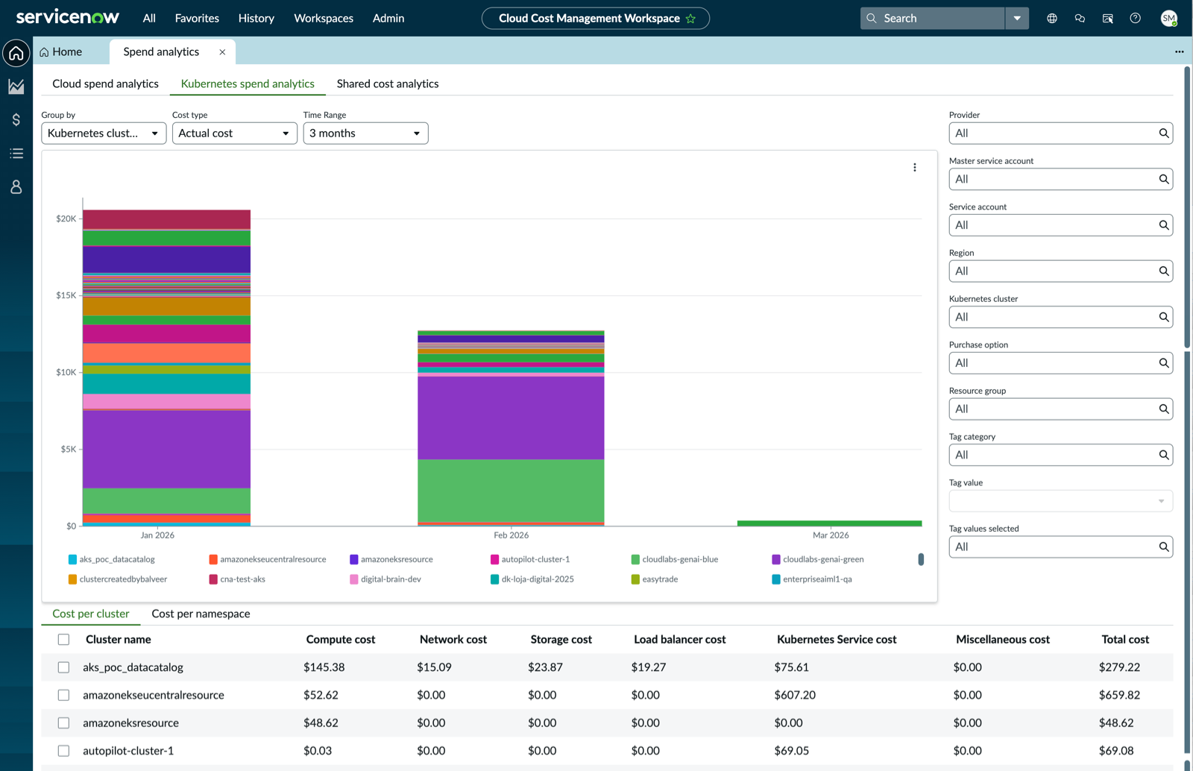Image resolution: width=1193 pixels, height=771 pixels.
Task: Check the amazonekseucentralresource row checkbox
Action: [x=63, y=695]
